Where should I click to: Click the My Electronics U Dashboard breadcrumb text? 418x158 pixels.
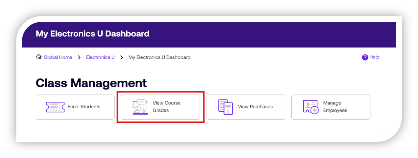(x=159, y=57)
